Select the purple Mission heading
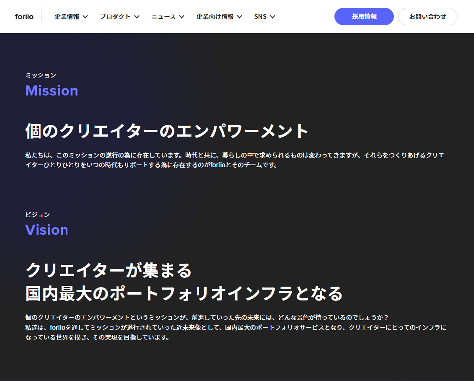 point(52,91)
